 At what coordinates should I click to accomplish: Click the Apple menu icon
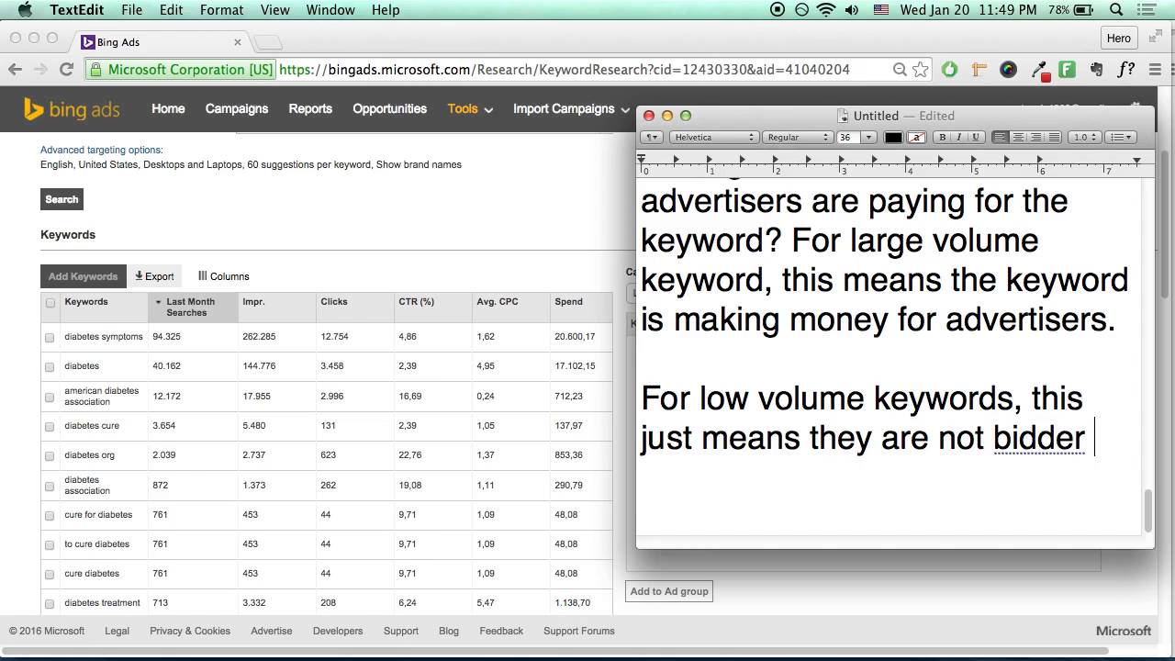pos(25,10)
